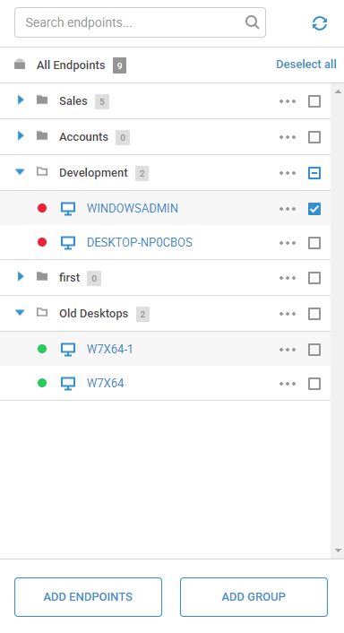
Task: Collapse the Development group arrow
Action: (20, 172)
